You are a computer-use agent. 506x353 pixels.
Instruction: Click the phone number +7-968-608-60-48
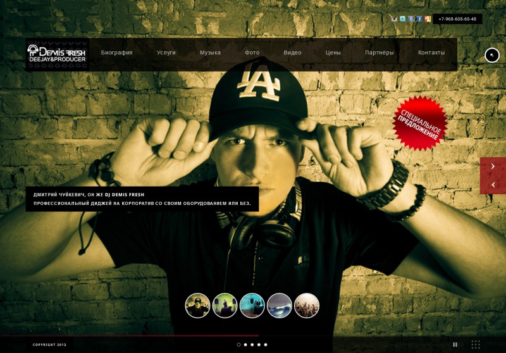coord(457,19)
